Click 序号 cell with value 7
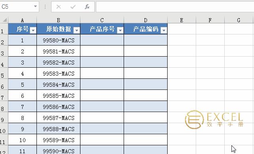Image resolution: width=254 pixels, height=154 pixels. pyautogui.click(x=22, y=106)
